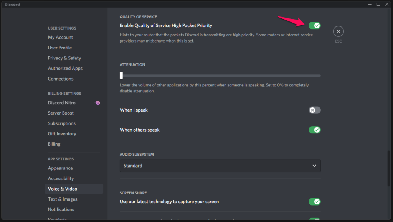Viewport: 393px width, 222px height.
Task: Maximize the Discord window
Action: click(x=378, y=4)
